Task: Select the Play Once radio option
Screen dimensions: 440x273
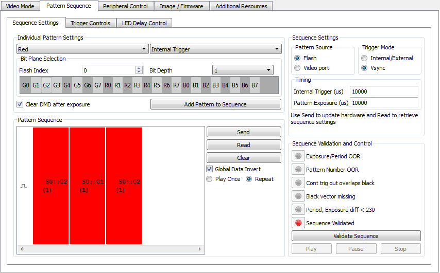Action: [209, 179]
